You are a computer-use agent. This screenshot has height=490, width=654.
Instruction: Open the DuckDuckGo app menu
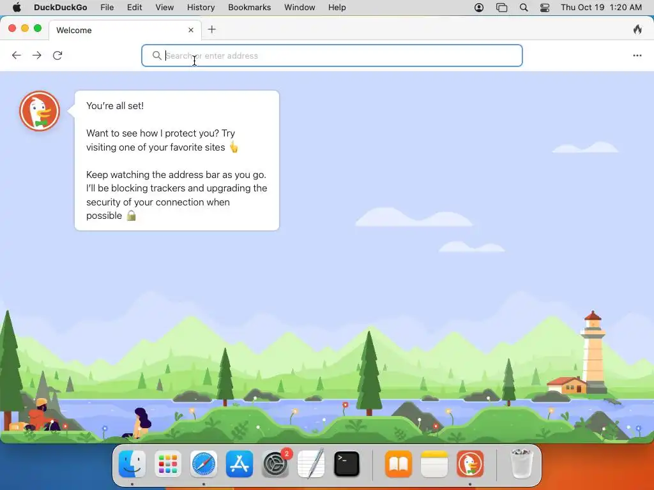click(61, 8)
